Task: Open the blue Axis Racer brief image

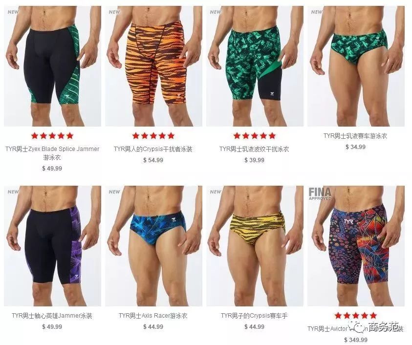Action: coord(154,246)
